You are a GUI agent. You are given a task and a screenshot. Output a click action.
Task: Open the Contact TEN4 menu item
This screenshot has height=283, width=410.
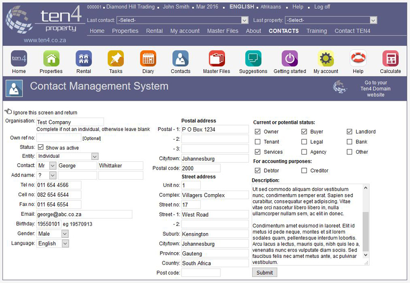(353, 31)
